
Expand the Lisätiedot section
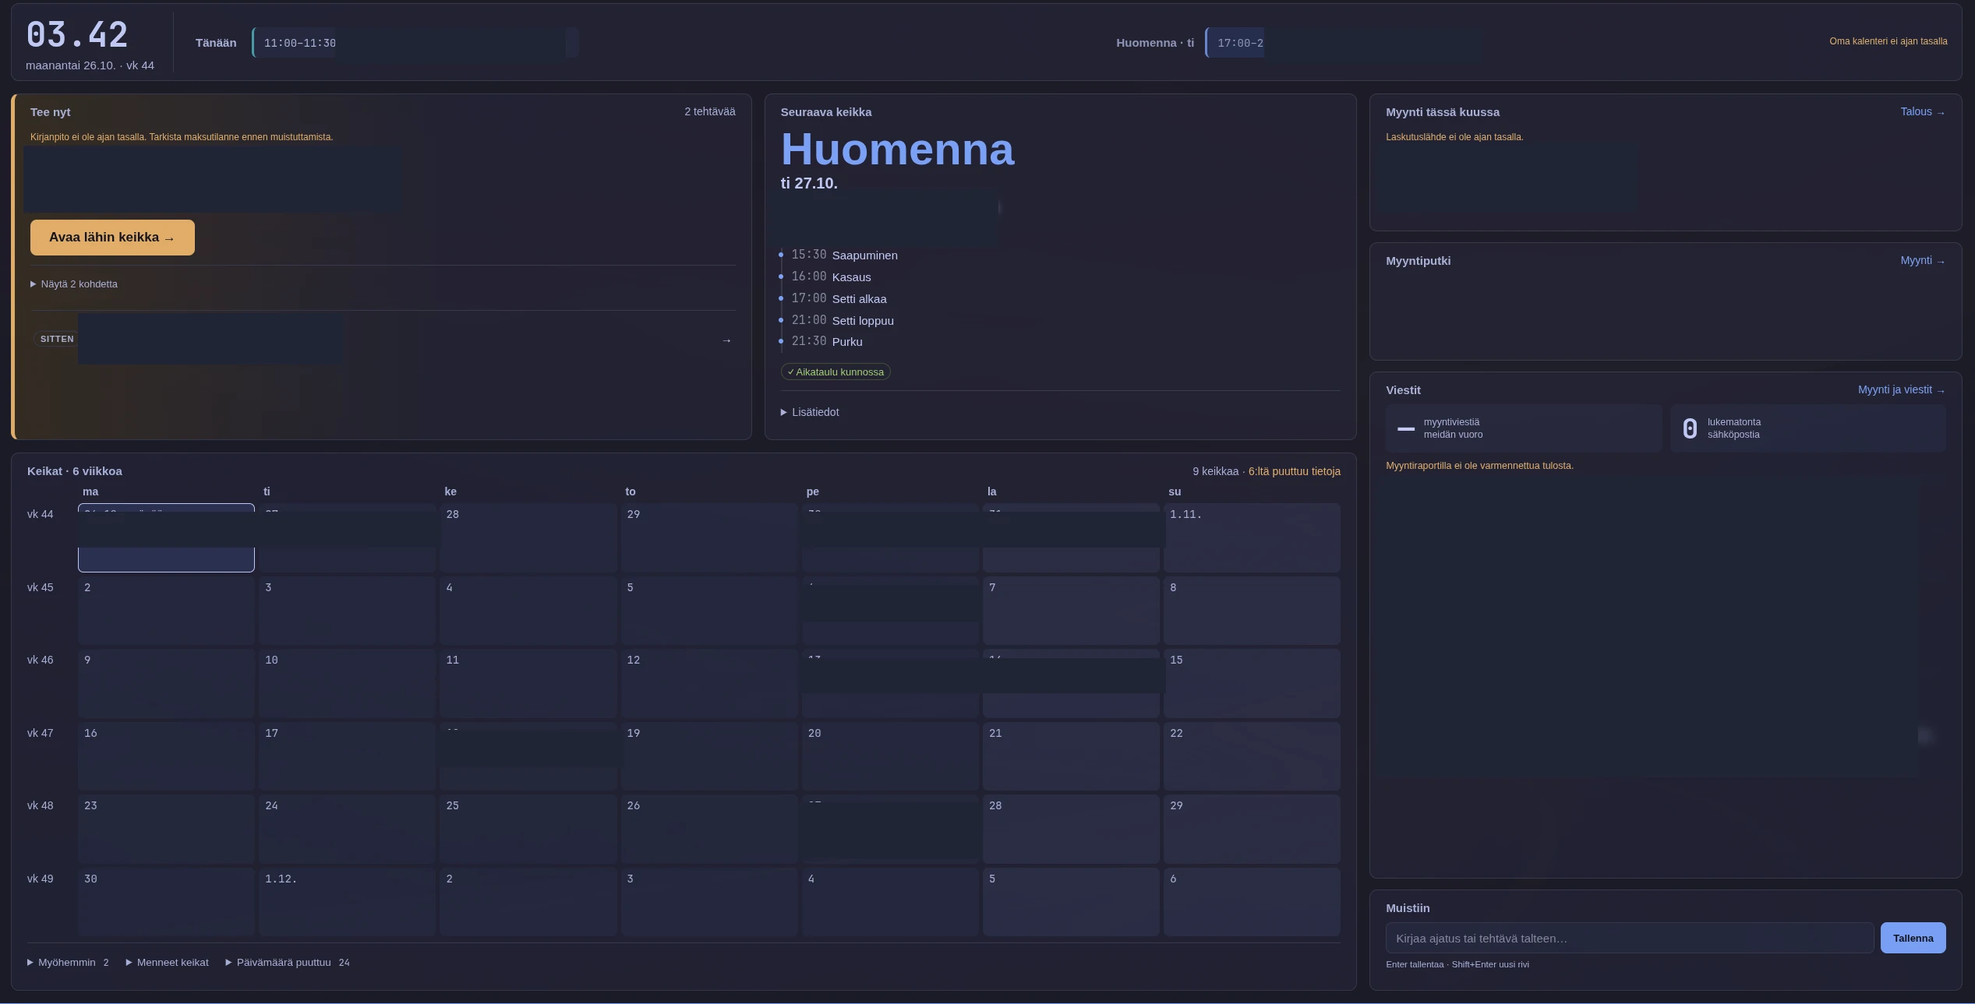point(810,412)
